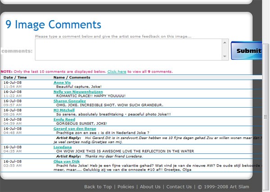
Task: Click the timestamp '04:48 AM'
Action: click(x=13, y=133)
